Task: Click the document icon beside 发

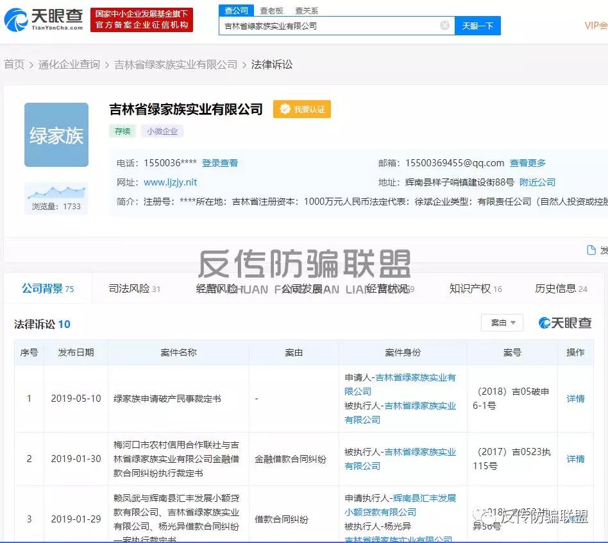Action: pos(591,250)
